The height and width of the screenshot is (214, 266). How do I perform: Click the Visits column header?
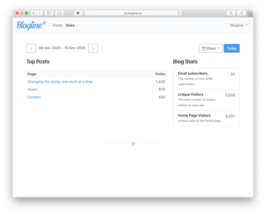[x=160, y=74]
